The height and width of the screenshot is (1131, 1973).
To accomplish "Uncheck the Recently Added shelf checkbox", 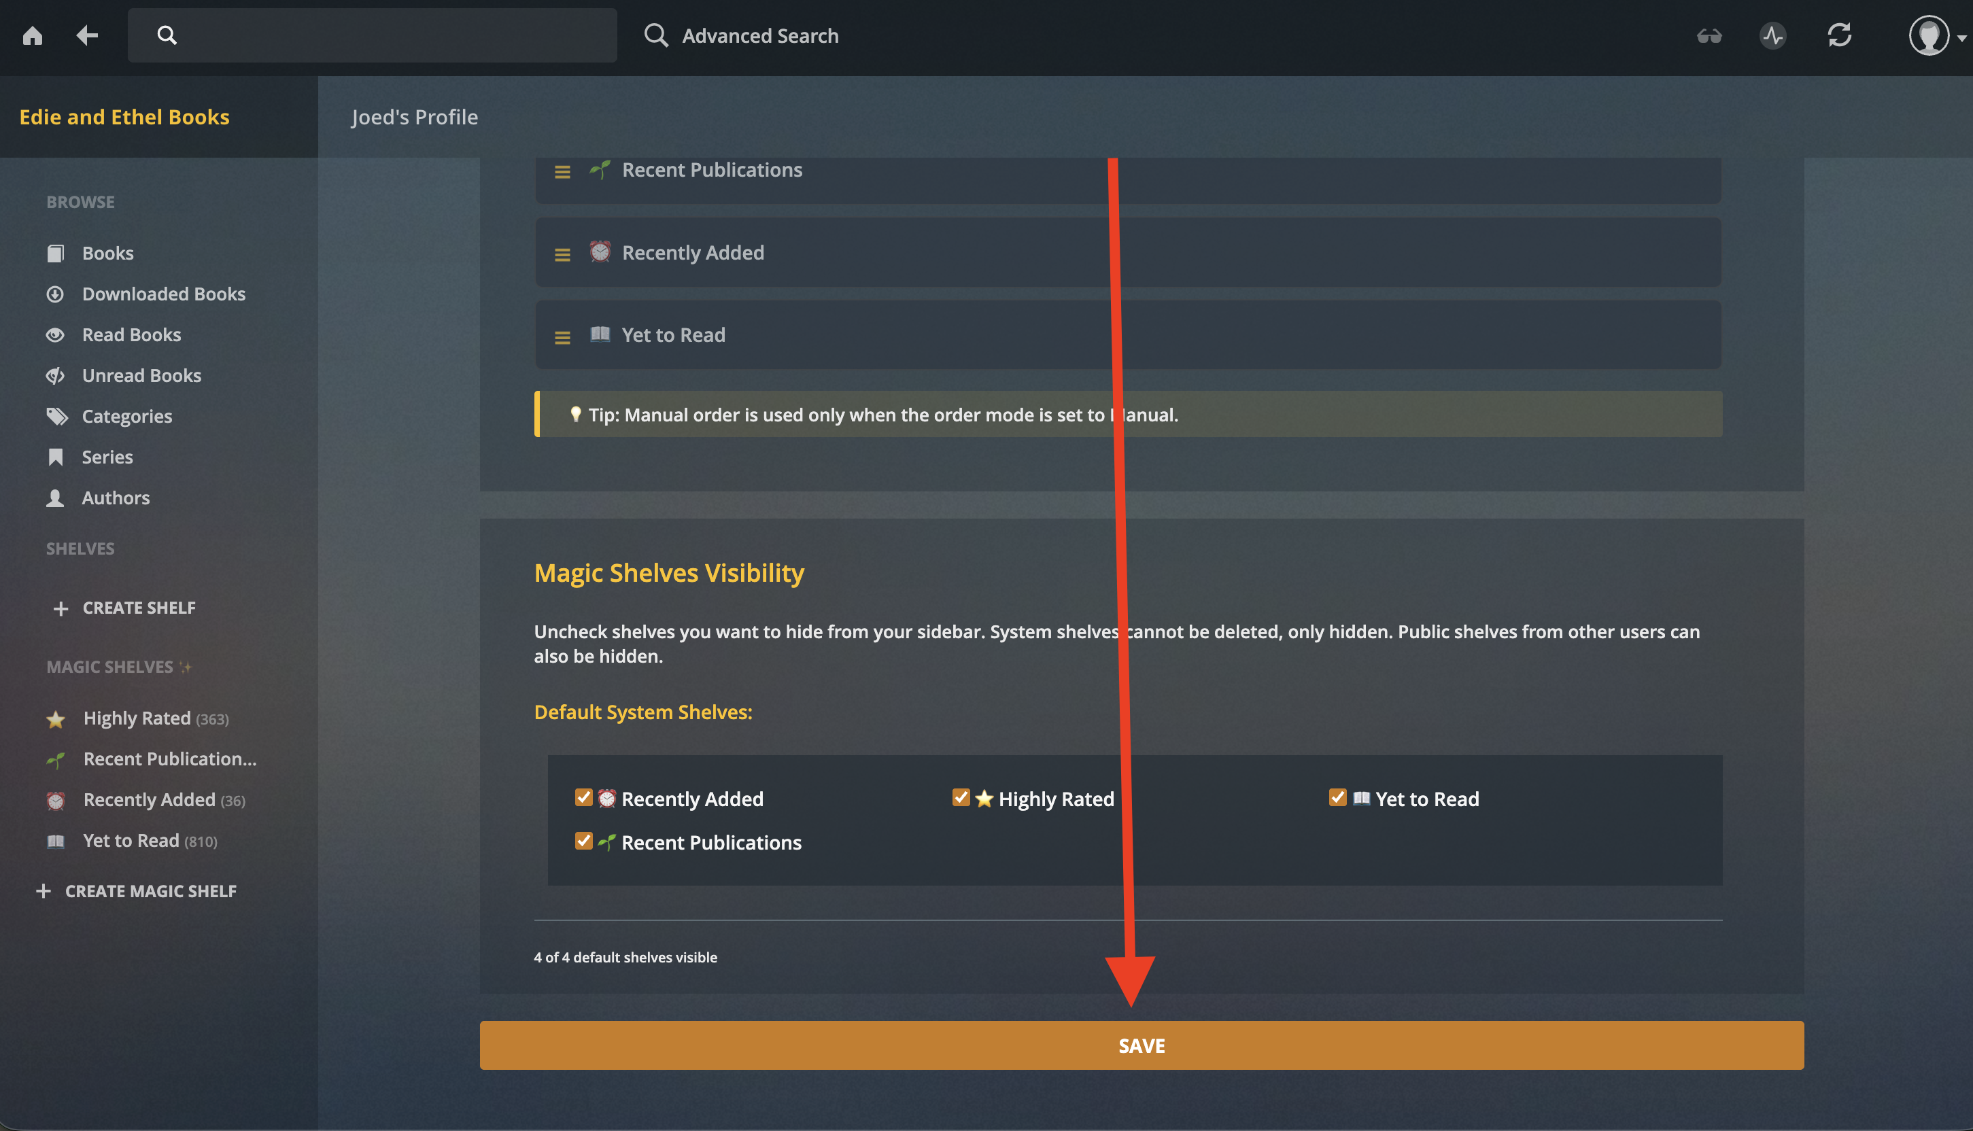I will coord(583,798).
